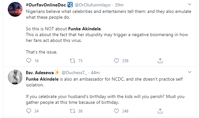
Task: View the palm tree sunset avatar
Action: 15,9
